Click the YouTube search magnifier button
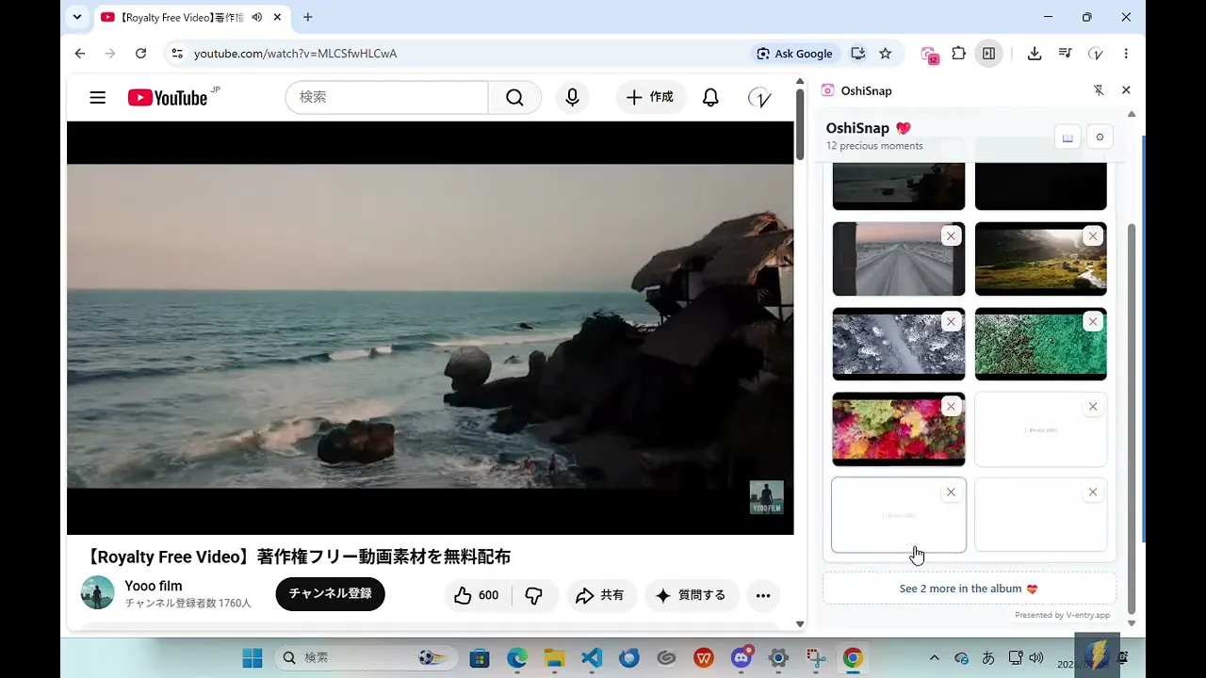The height and width of the screenshot is (678, 1206). (514, 97)
